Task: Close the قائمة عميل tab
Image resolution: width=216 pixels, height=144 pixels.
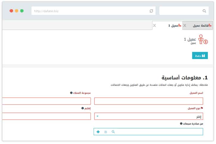Action: click(185, 26)
